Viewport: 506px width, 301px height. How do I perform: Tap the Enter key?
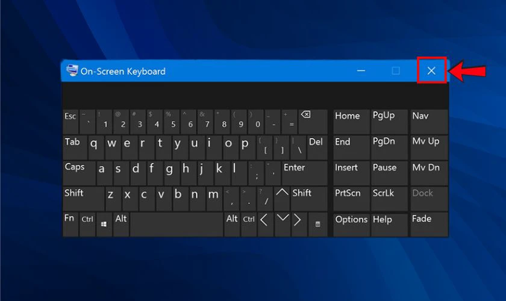[x=304, y=173]
